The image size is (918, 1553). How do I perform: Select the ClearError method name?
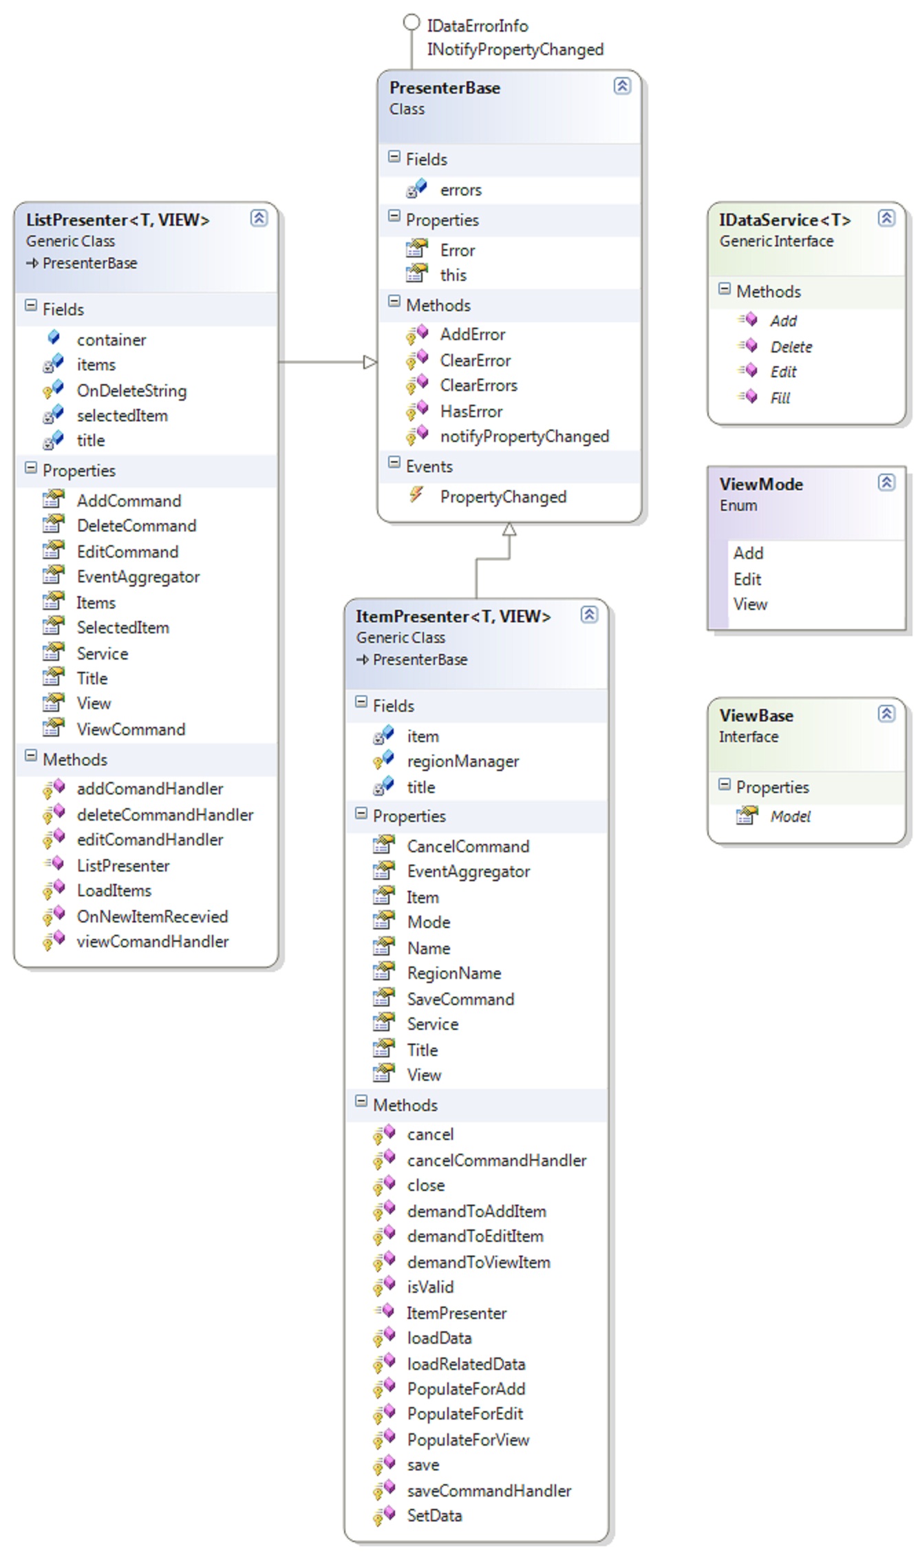tap(476, 360)
